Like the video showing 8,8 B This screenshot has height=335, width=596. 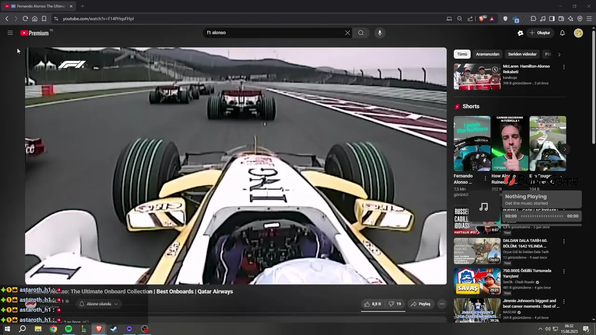(x=373, y=304)
